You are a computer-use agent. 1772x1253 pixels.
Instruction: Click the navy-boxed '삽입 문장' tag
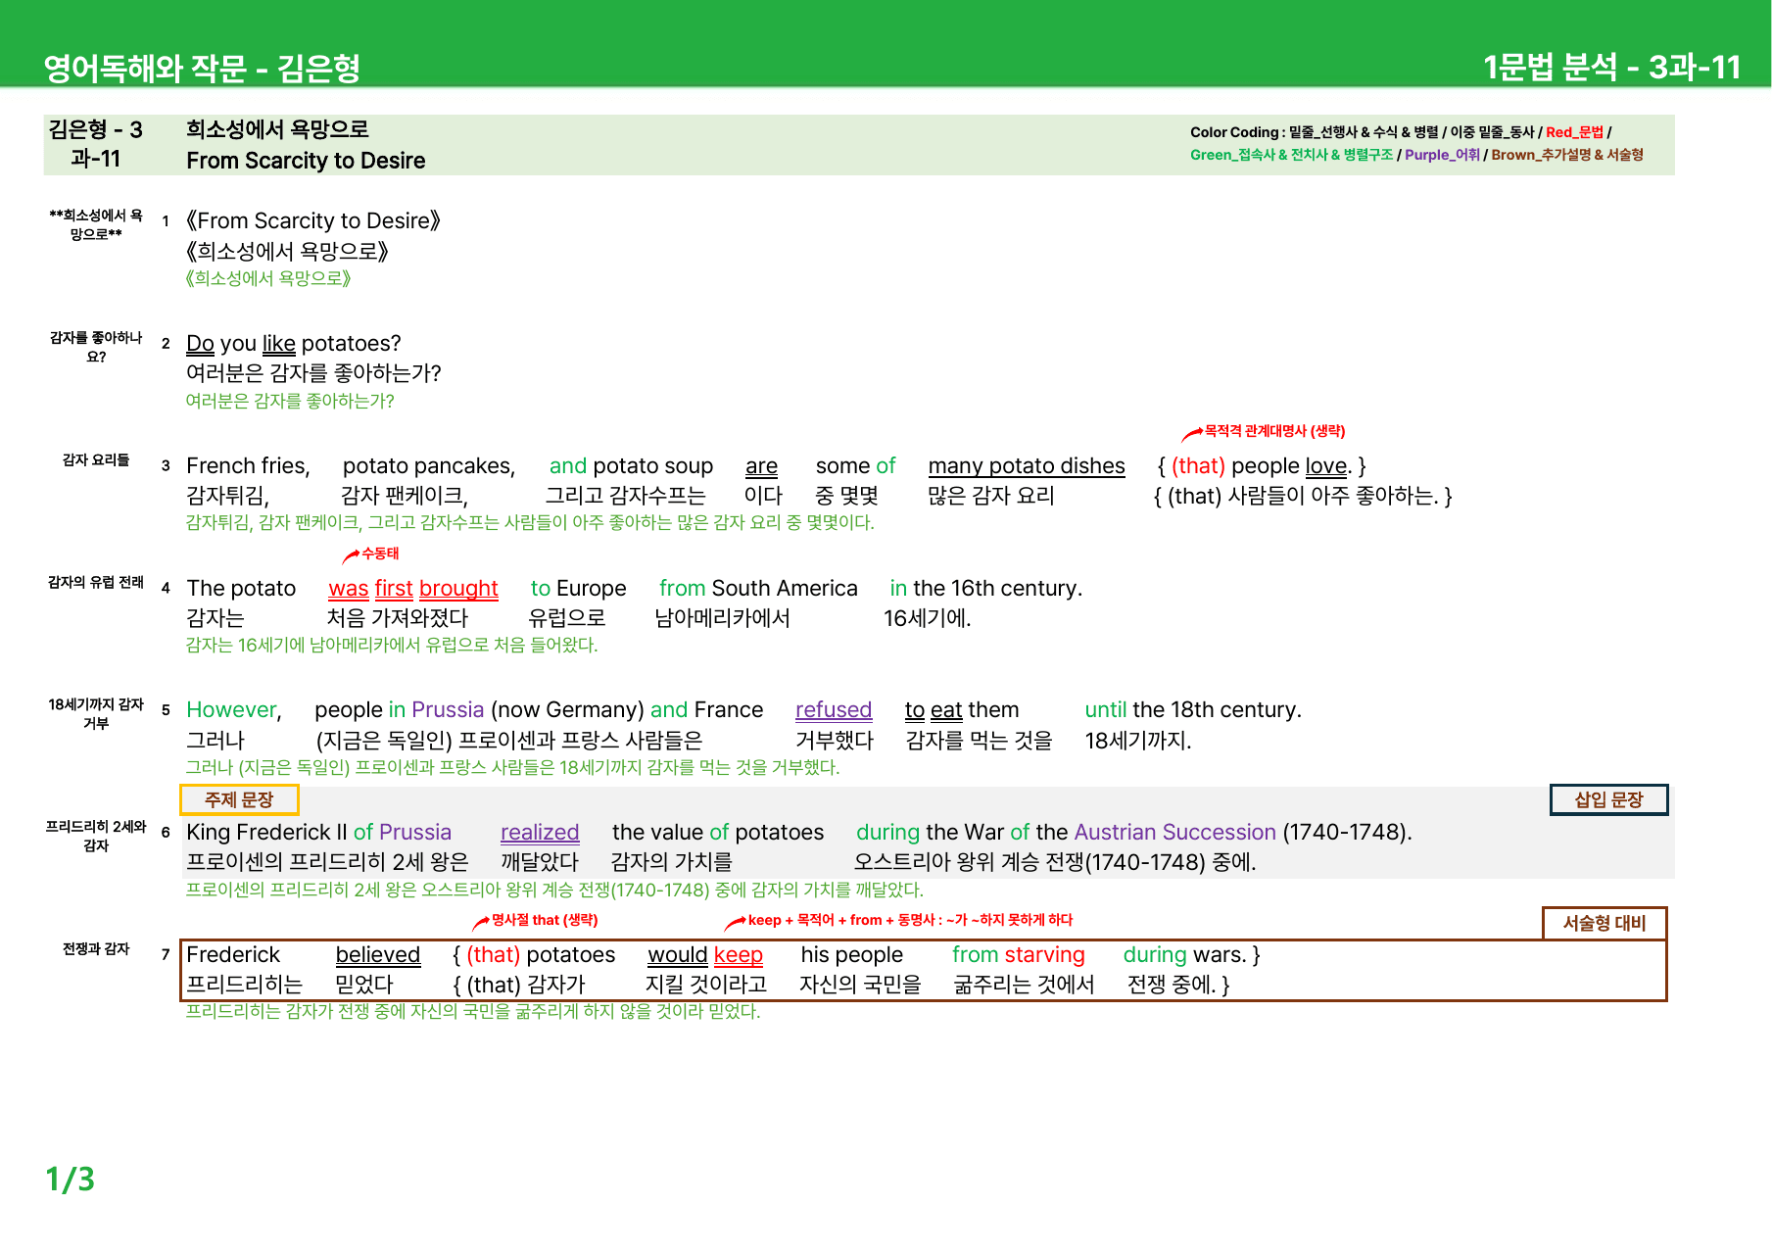click(x=1608, y=799)
